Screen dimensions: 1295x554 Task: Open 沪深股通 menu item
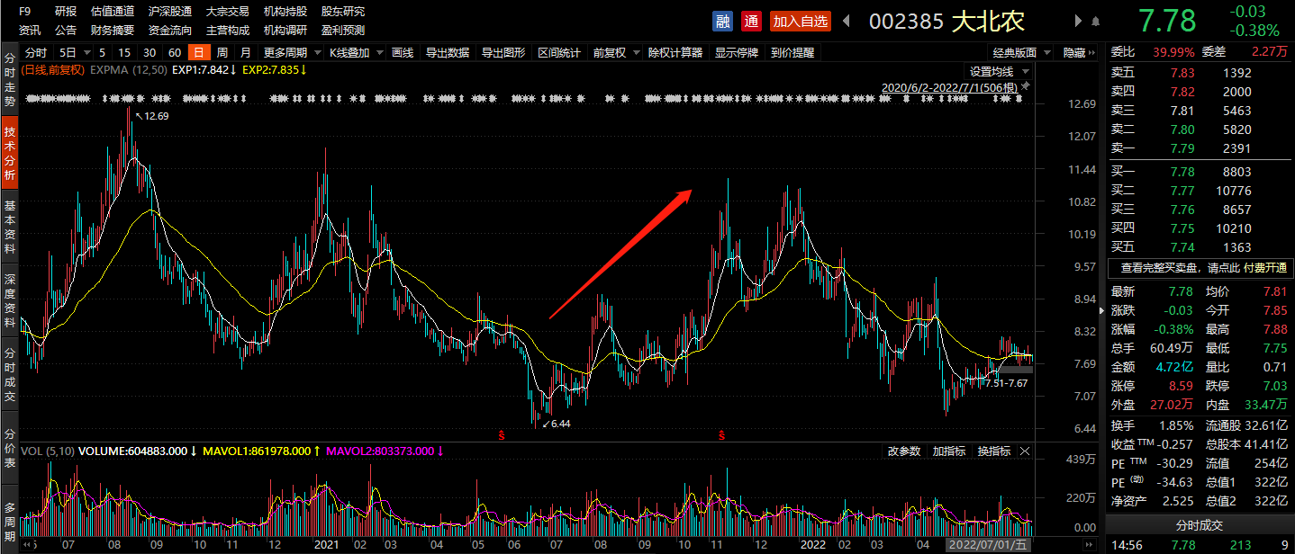(170, 12)
